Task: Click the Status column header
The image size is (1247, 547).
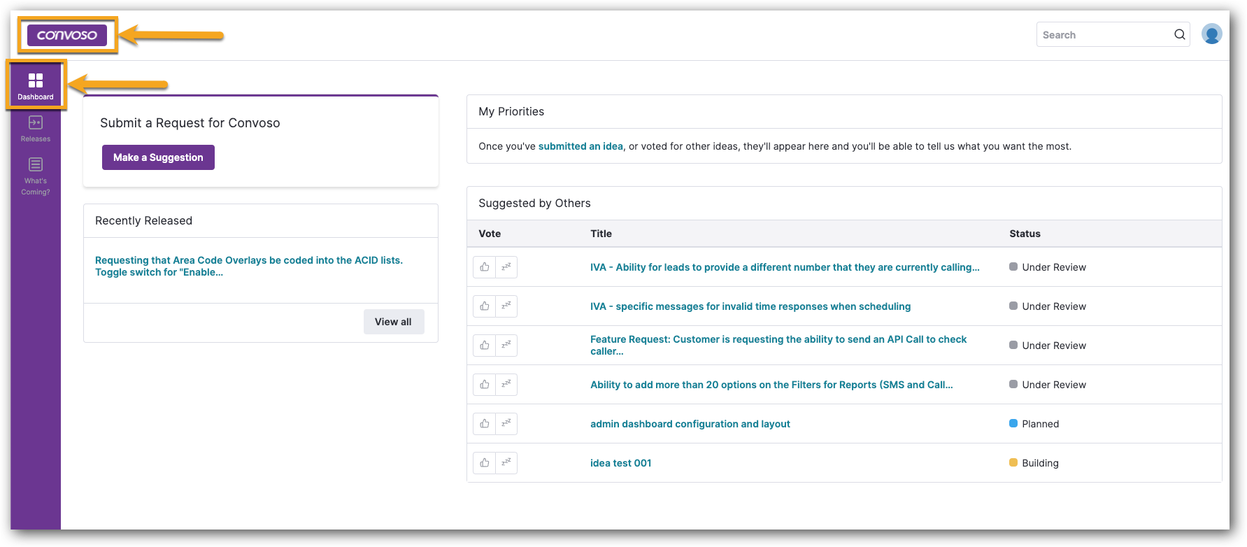Action: point(1025,234)
